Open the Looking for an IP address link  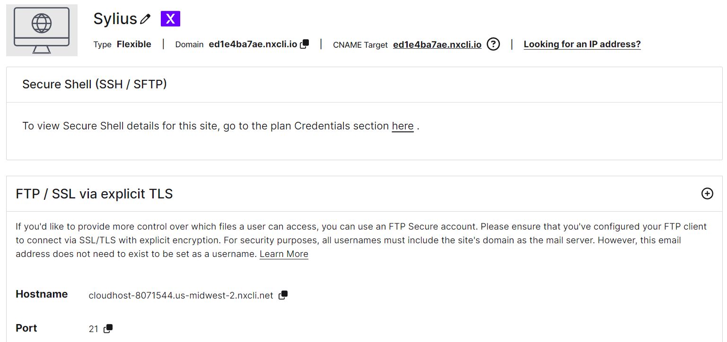582,43
